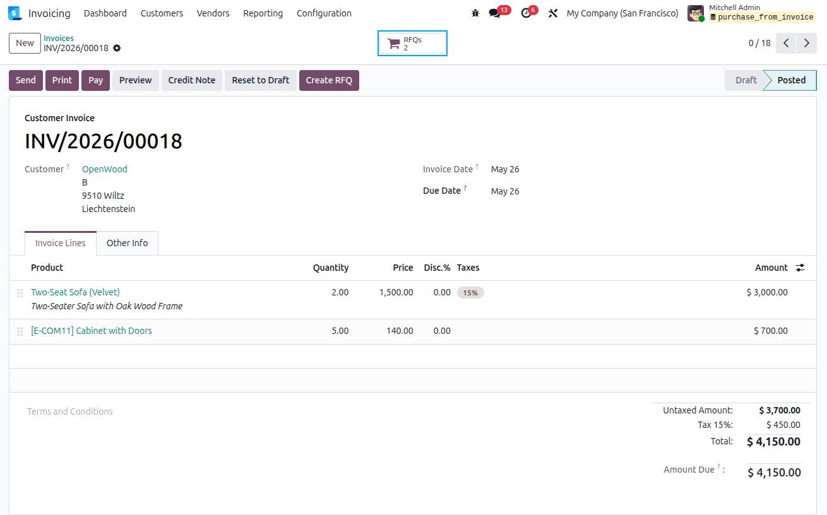Open the column settings adjust icon
Viewport: 827px width, 515px height.
[x=800, y=268]
